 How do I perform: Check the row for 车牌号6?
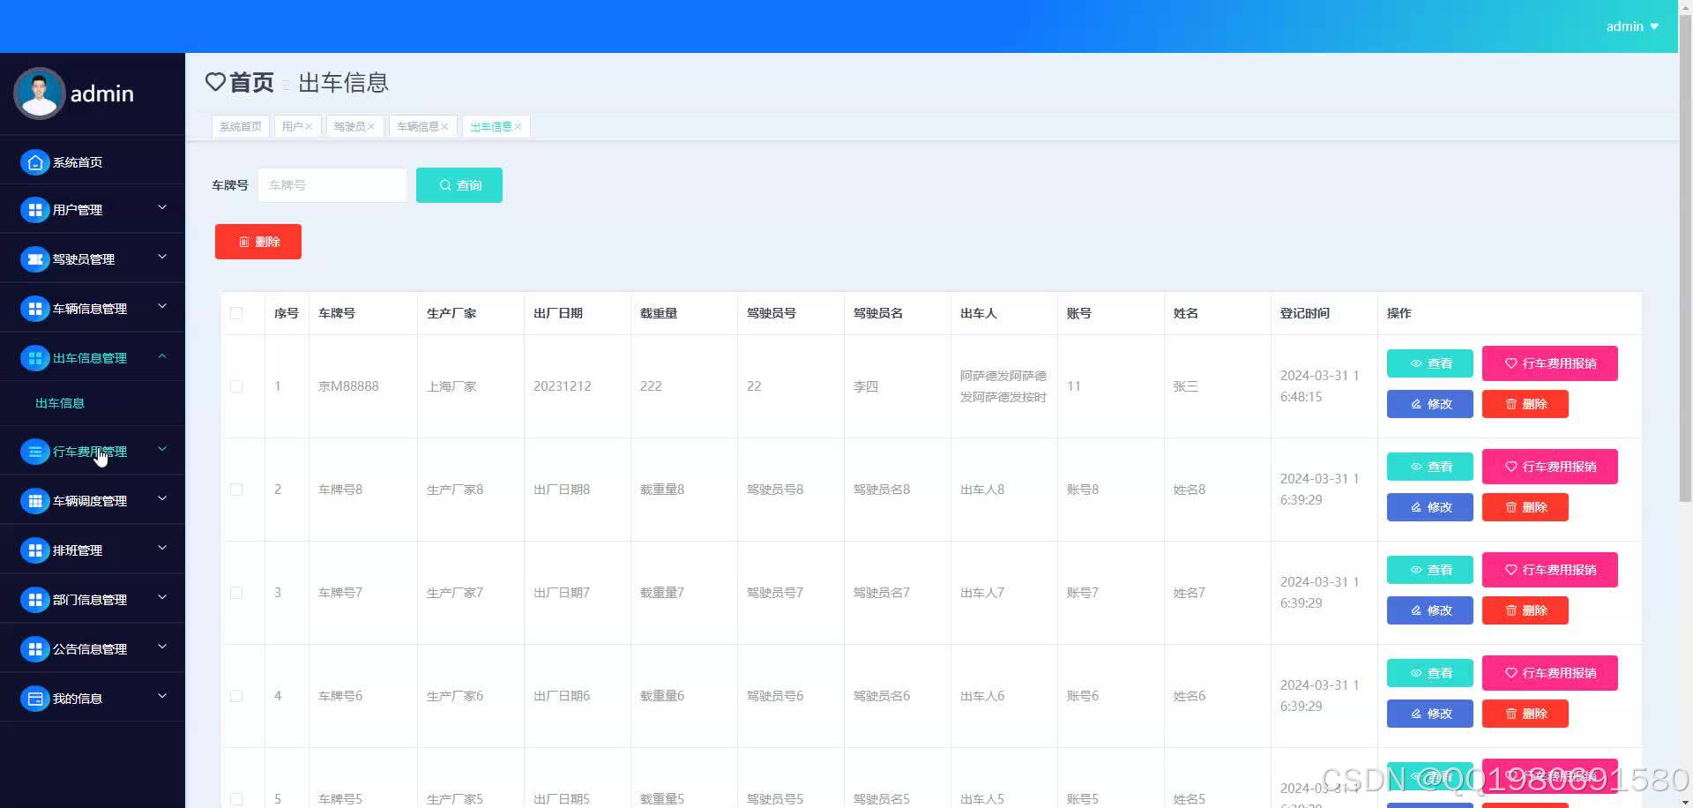[x=236, y=696]
